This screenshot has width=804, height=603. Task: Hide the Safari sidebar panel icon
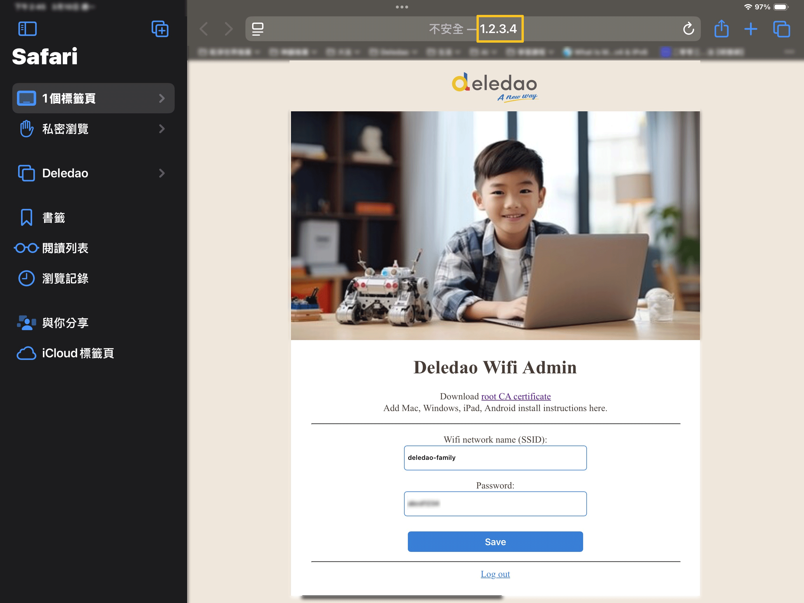27,29
